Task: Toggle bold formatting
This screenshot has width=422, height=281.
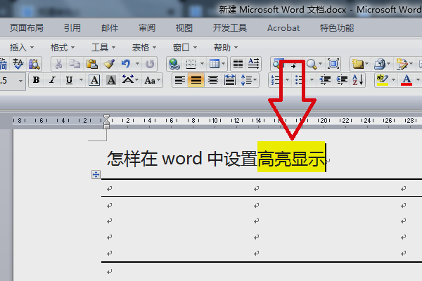Action: [x=36, y=80]
